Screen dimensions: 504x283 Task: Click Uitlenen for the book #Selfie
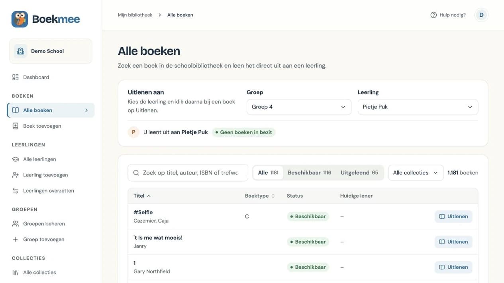[x=453, y=217]
